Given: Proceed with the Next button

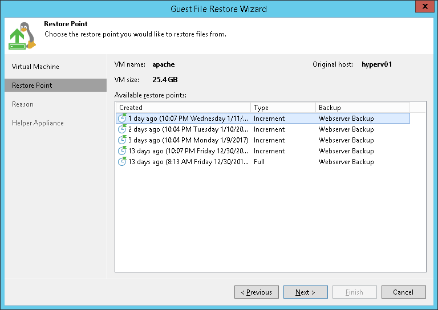Looking at the screenshot, I should [x=306, y=292].
